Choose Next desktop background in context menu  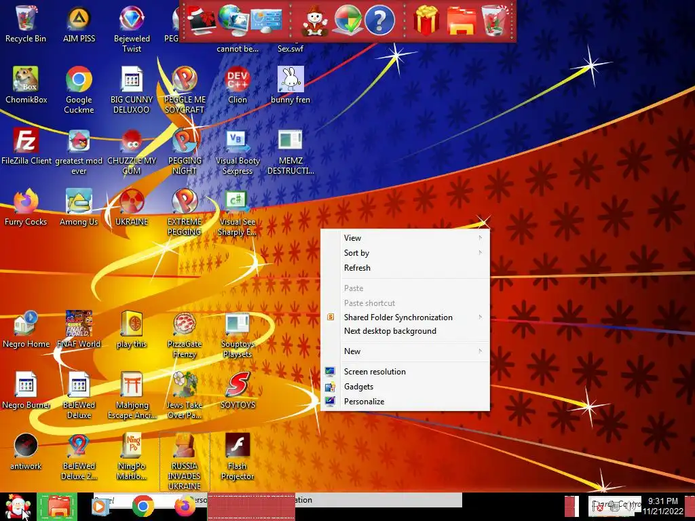(405, 331)
